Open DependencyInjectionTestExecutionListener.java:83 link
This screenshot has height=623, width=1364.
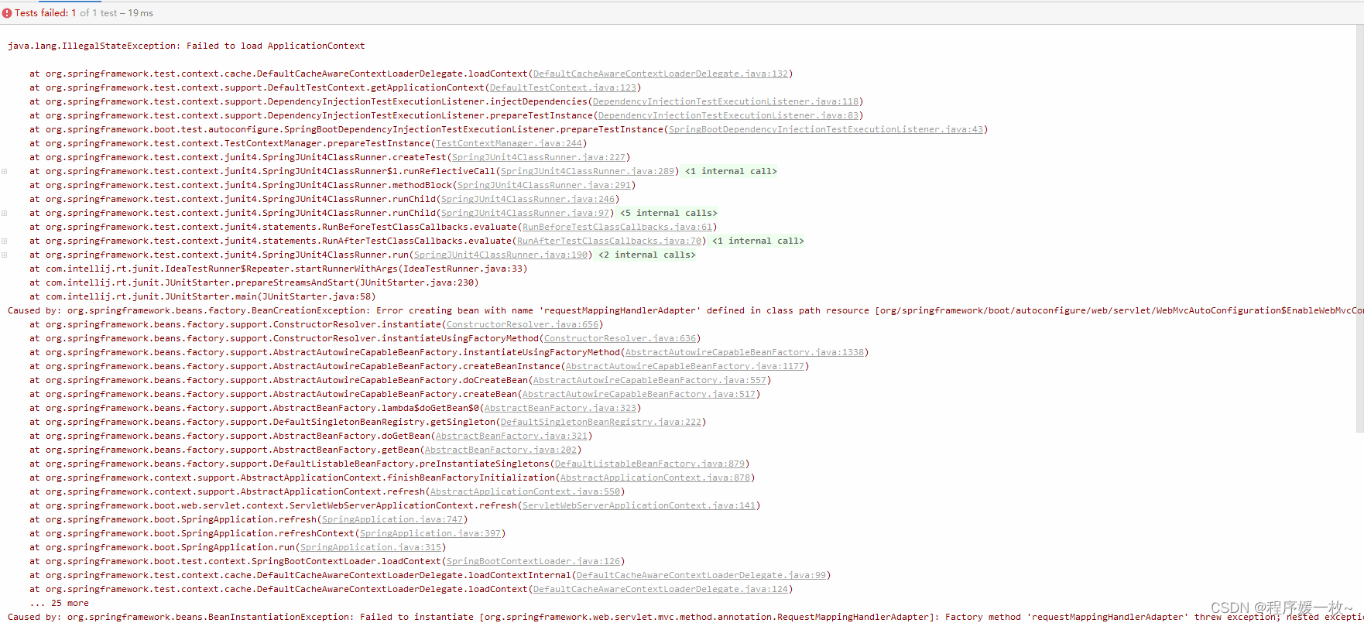click(728, 115)
